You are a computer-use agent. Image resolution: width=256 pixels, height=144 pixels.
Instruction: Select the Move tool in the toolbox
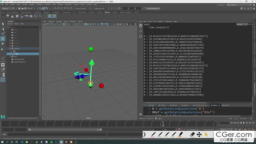3,38
